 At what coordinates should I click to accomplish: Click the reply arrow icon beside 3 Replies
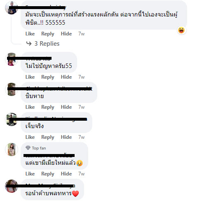(29, 44)
